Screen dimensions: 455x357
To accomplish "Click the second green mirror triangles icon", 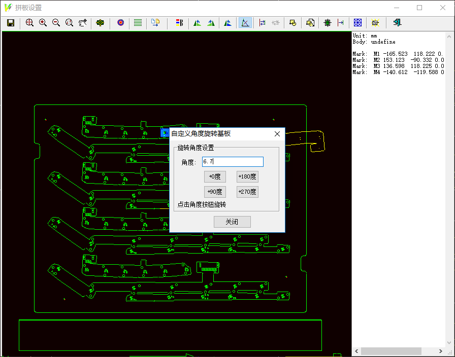I will [211, 23].
